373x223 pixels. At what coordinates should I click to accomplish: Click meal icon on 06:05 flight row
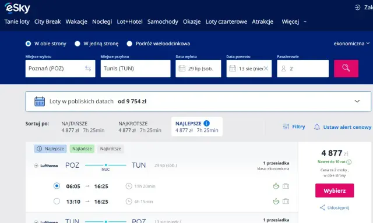click(x=276, y=186)
